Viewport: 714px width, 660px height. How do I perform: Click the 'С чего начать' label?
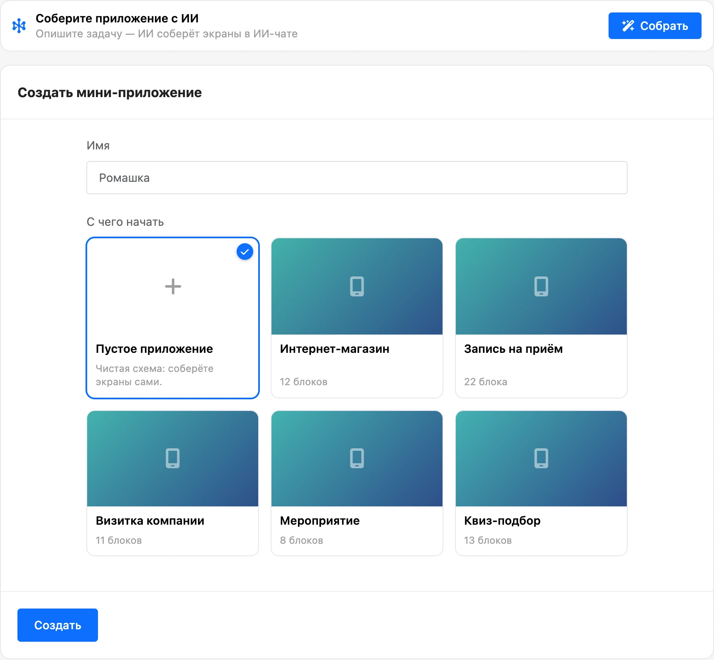click(x=125, y=222)
